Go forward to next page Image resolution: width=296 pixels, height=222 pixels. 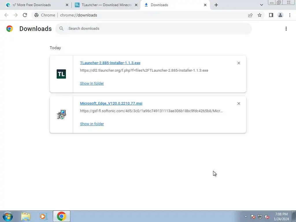coord(16,15)
